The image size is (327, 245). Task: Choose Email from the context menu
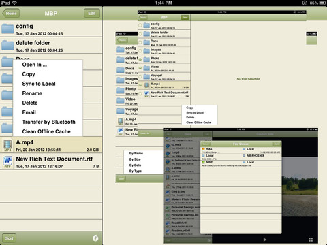click(x=29, y=112)
